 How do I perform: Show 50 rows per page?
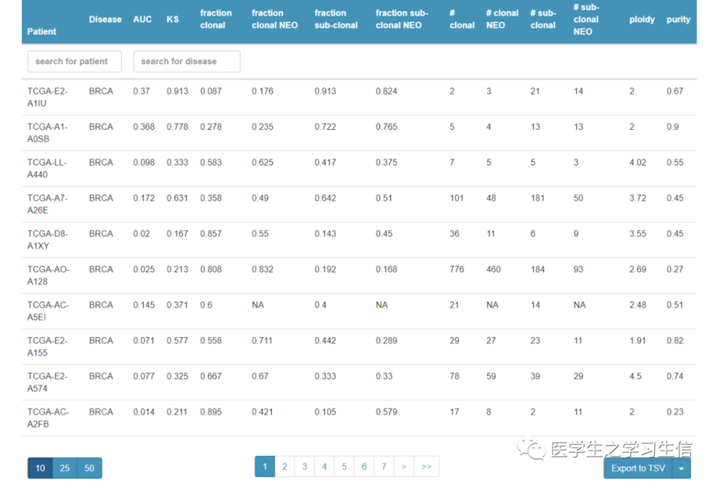pyautogui.click(x=89, y=468)
